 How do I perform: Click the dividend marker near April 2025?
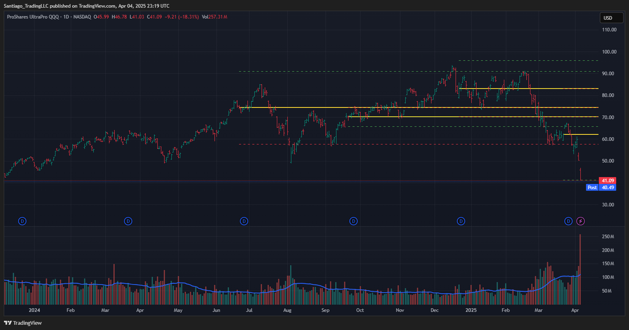(x=568, y=221)
